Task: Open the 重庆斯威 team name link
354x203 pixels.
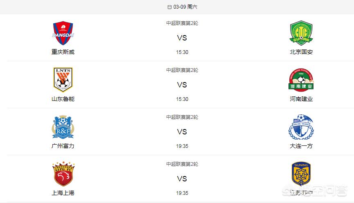Action: click(63, 52)
